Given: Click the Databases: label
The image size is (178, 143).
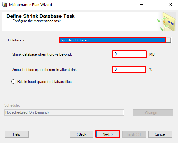Looking at the screenshot, I should coord(17,40).
